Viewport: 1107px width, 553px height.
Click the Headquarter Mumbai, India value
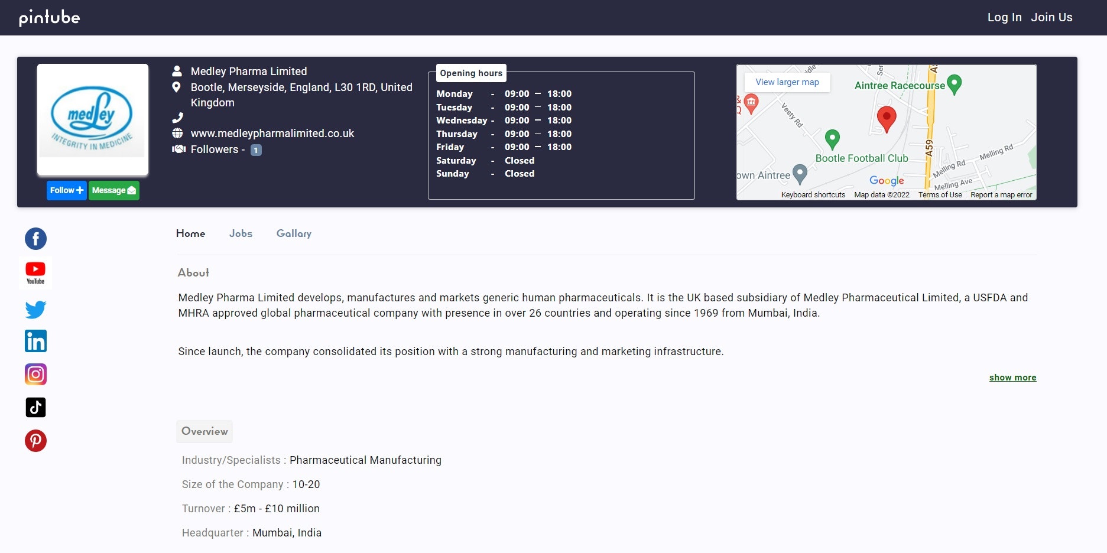[287, 533]
